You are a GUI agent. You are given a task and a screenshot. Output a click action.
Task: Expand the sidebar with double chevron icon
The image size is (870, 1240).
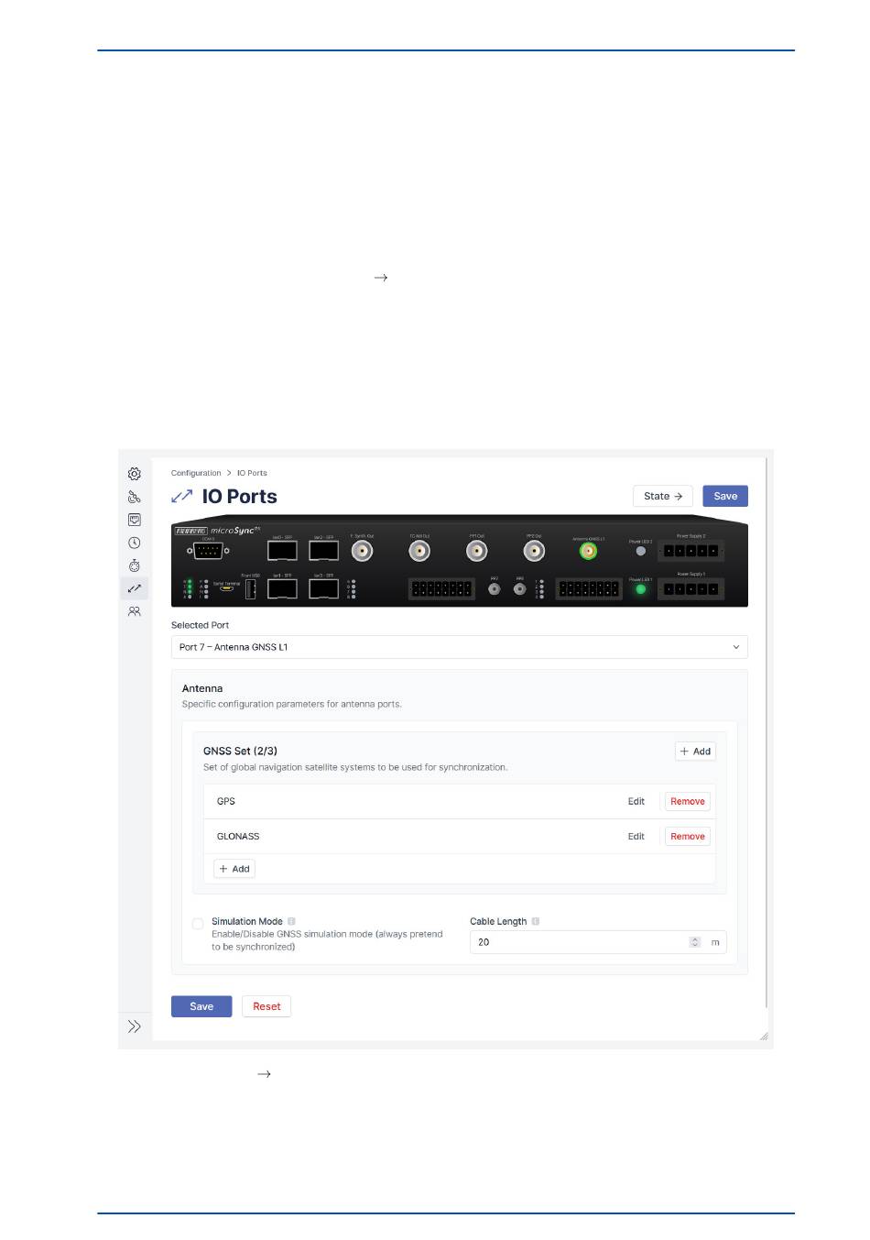point(135,1026)
